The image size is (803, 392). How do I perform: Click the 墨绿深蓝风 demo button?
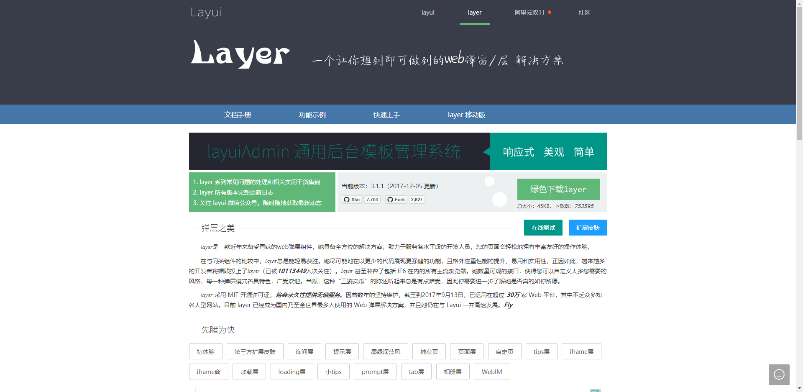click(386, 351)
